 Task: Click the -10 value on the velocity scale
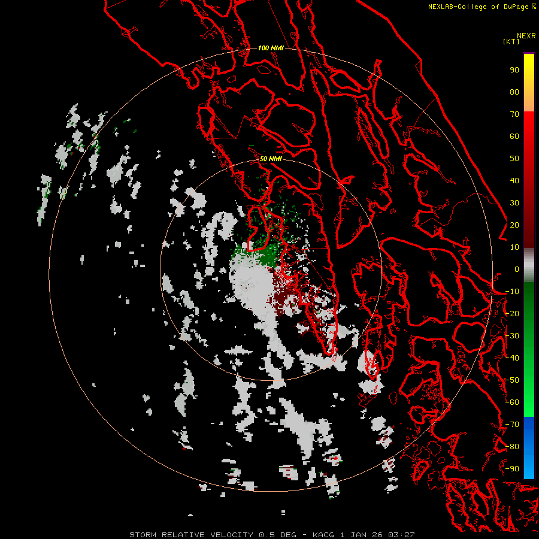click(512, 292)
